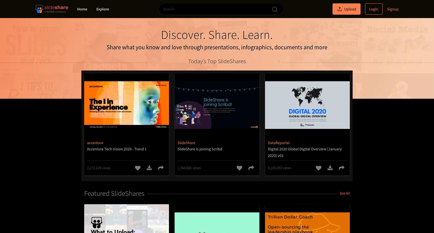
Task: Click the 2,272,149 views count
Action: click(x=99, y=168)
